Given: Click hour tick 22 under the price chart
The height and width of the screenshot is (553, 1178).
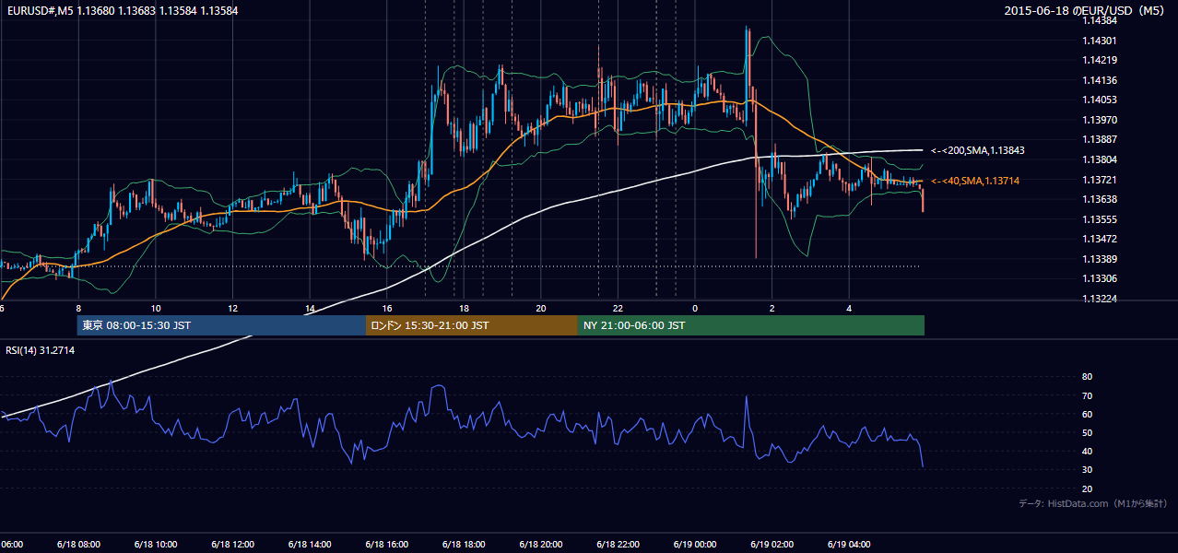Looking at the screenshot, I should coord(618,308).
